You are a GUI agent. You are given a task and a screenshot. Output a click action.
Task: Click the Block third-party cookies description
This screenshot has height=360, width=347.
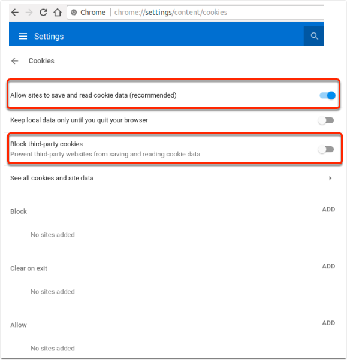(x=105, y=154)
